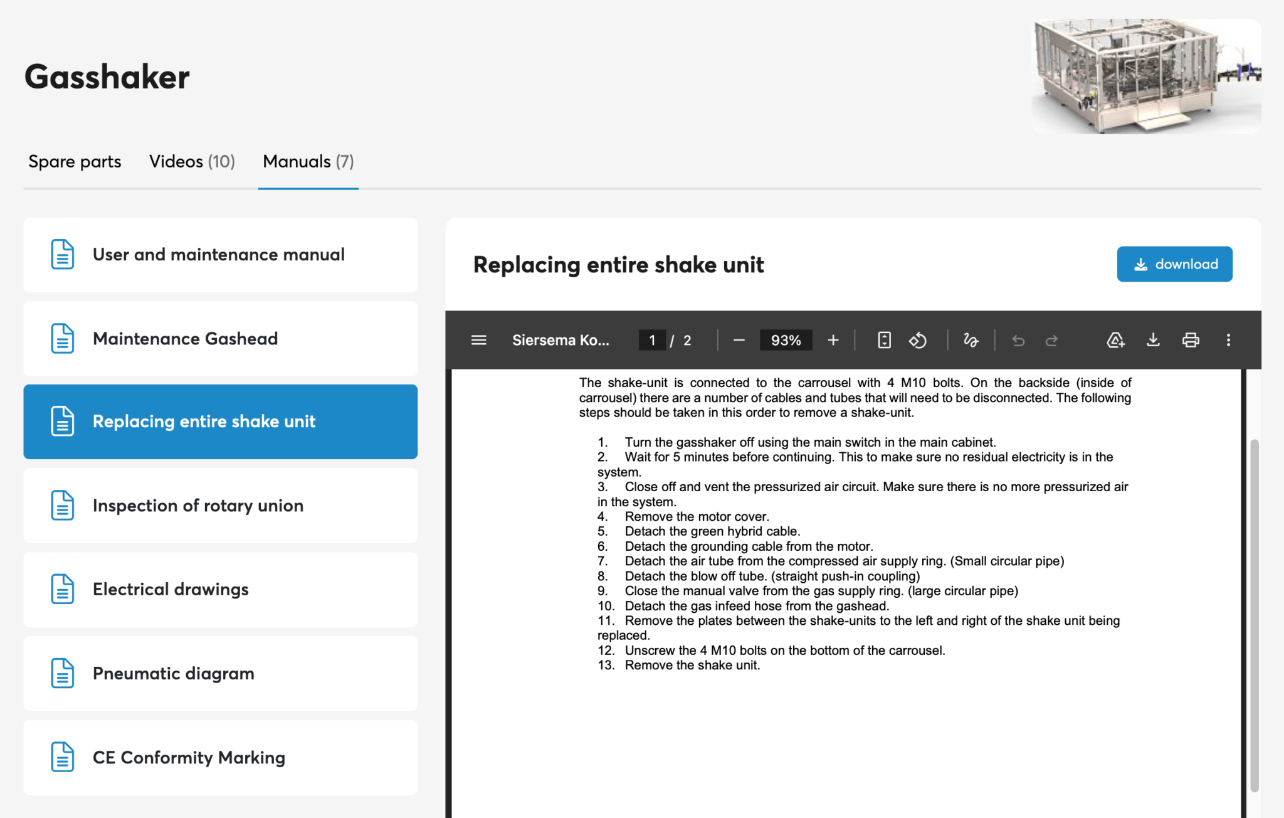Image resolution: width=1284 pixels, height=818 pixels.
Task: Save PDF to Google Drive icon
Action: (x=1115, y=340)
